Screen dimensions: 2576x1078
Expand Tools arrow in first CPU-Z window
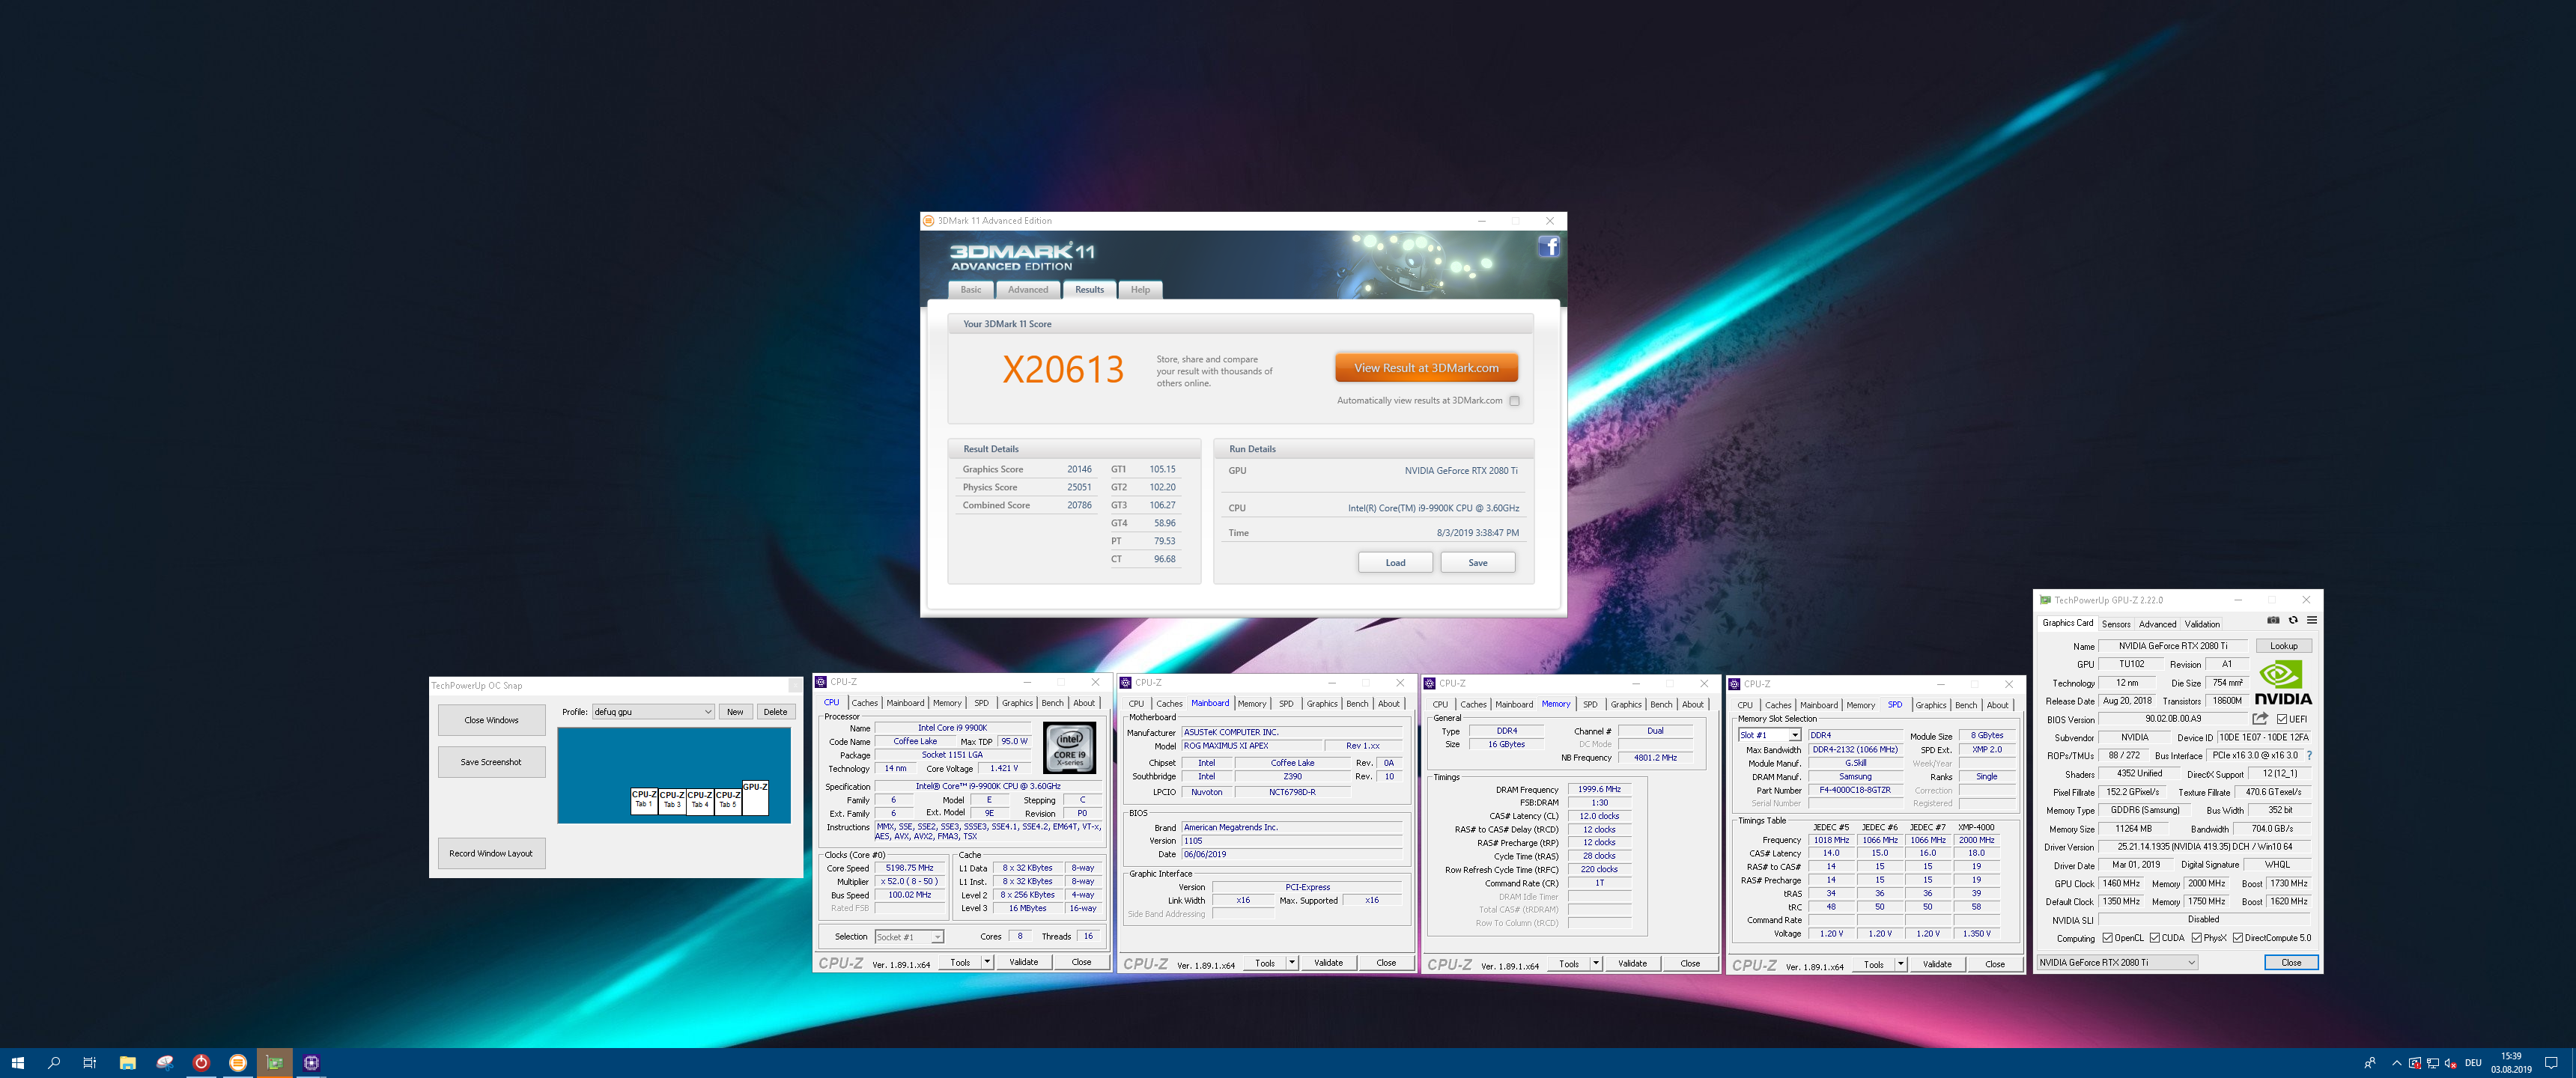pyautogui.click(x=987, y=962)
